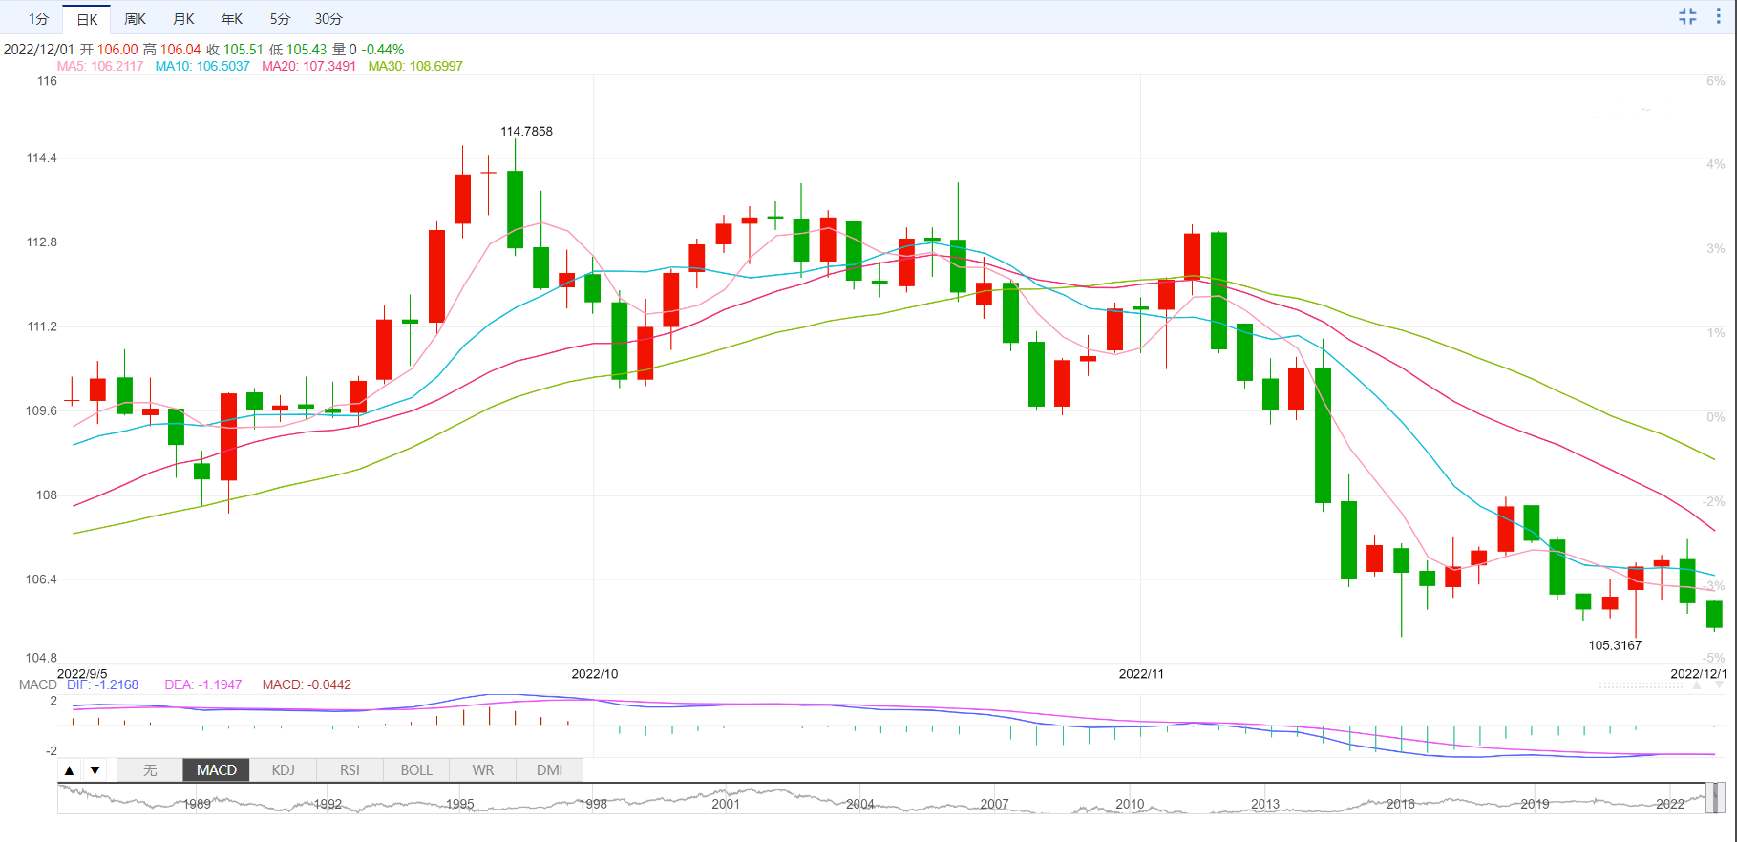1737x842 pixels.
Task: Click the 105.3167 low price label
Action: (x=1615, y=645)
